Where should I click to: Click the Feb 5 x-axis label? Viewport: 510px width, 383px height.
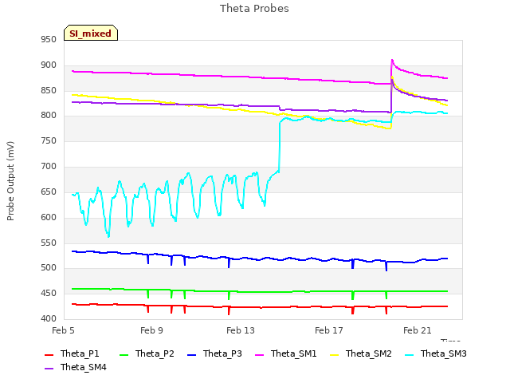click(63, 330)
